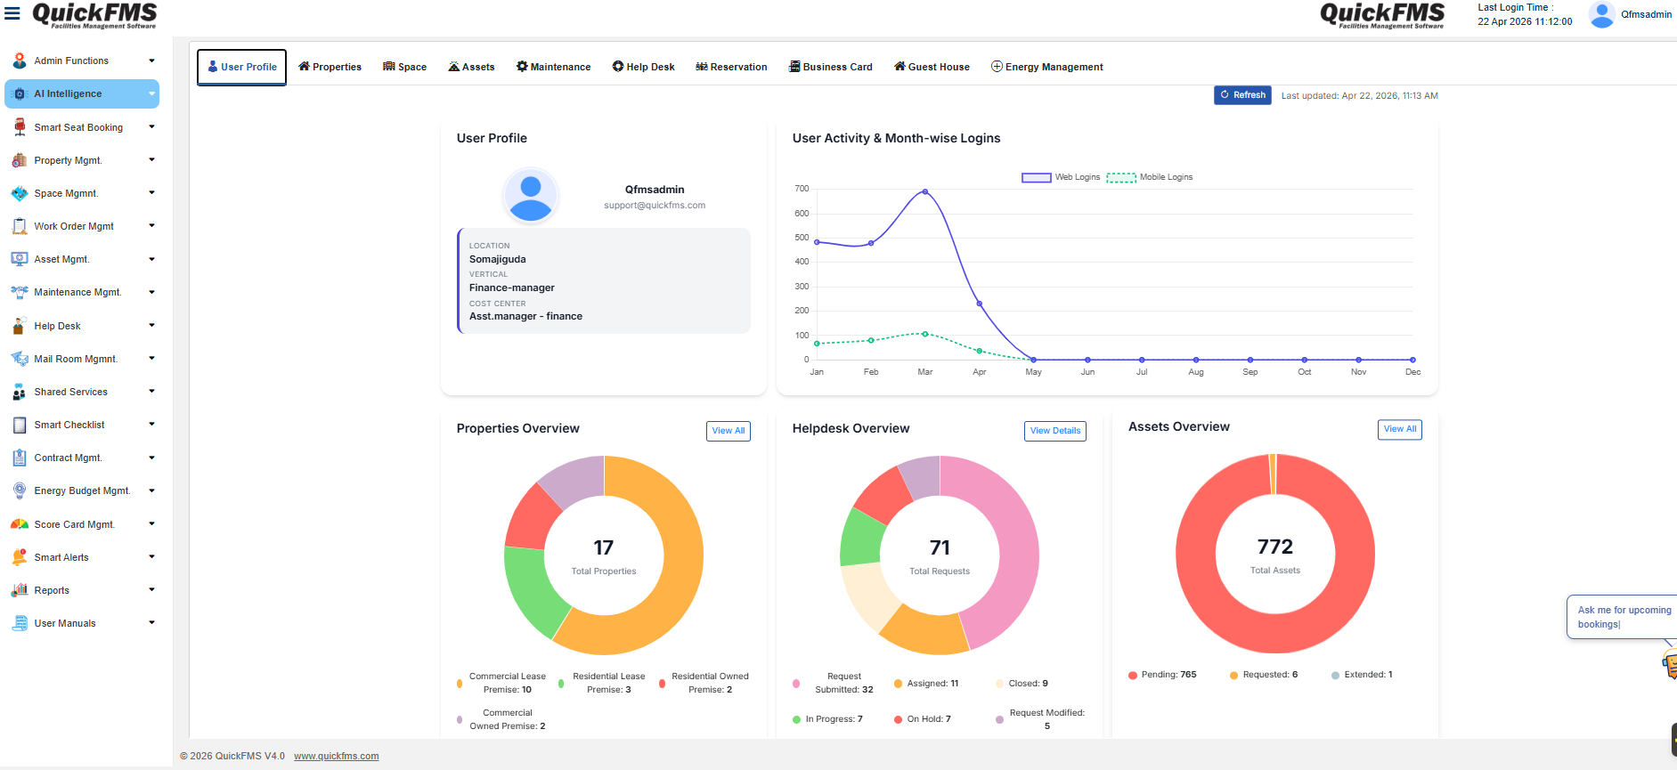
Task: Switch to the Energy Management tab
Action: coord(1047,67)
